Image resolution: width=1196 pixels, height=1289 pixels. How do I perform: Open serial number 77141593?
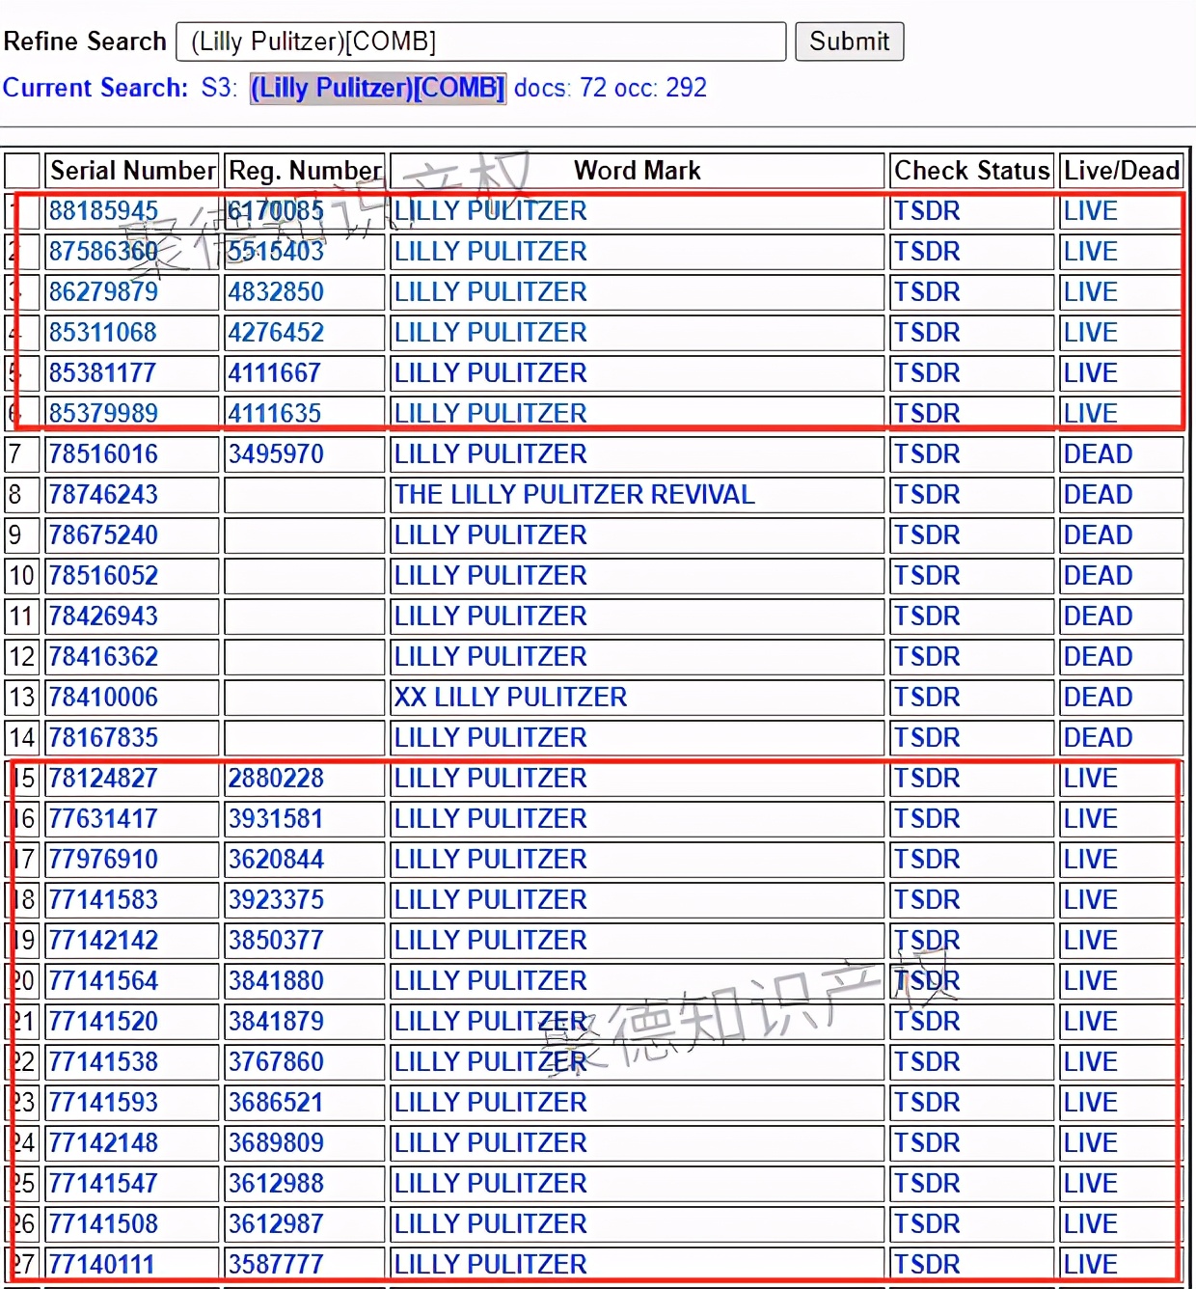(x=103, y=1102)
